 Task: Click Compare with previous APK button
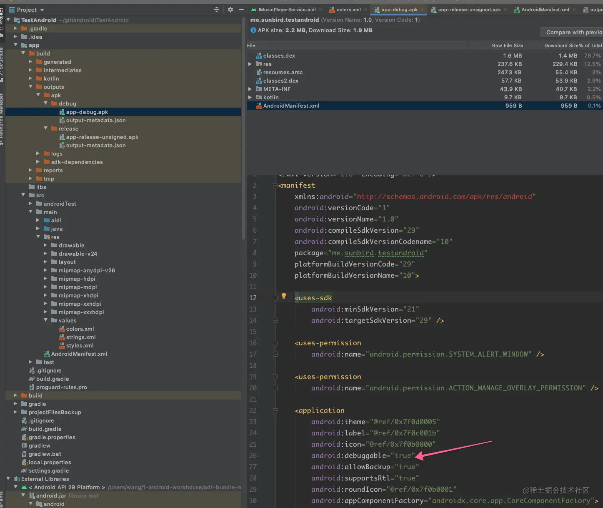(572, 32)
